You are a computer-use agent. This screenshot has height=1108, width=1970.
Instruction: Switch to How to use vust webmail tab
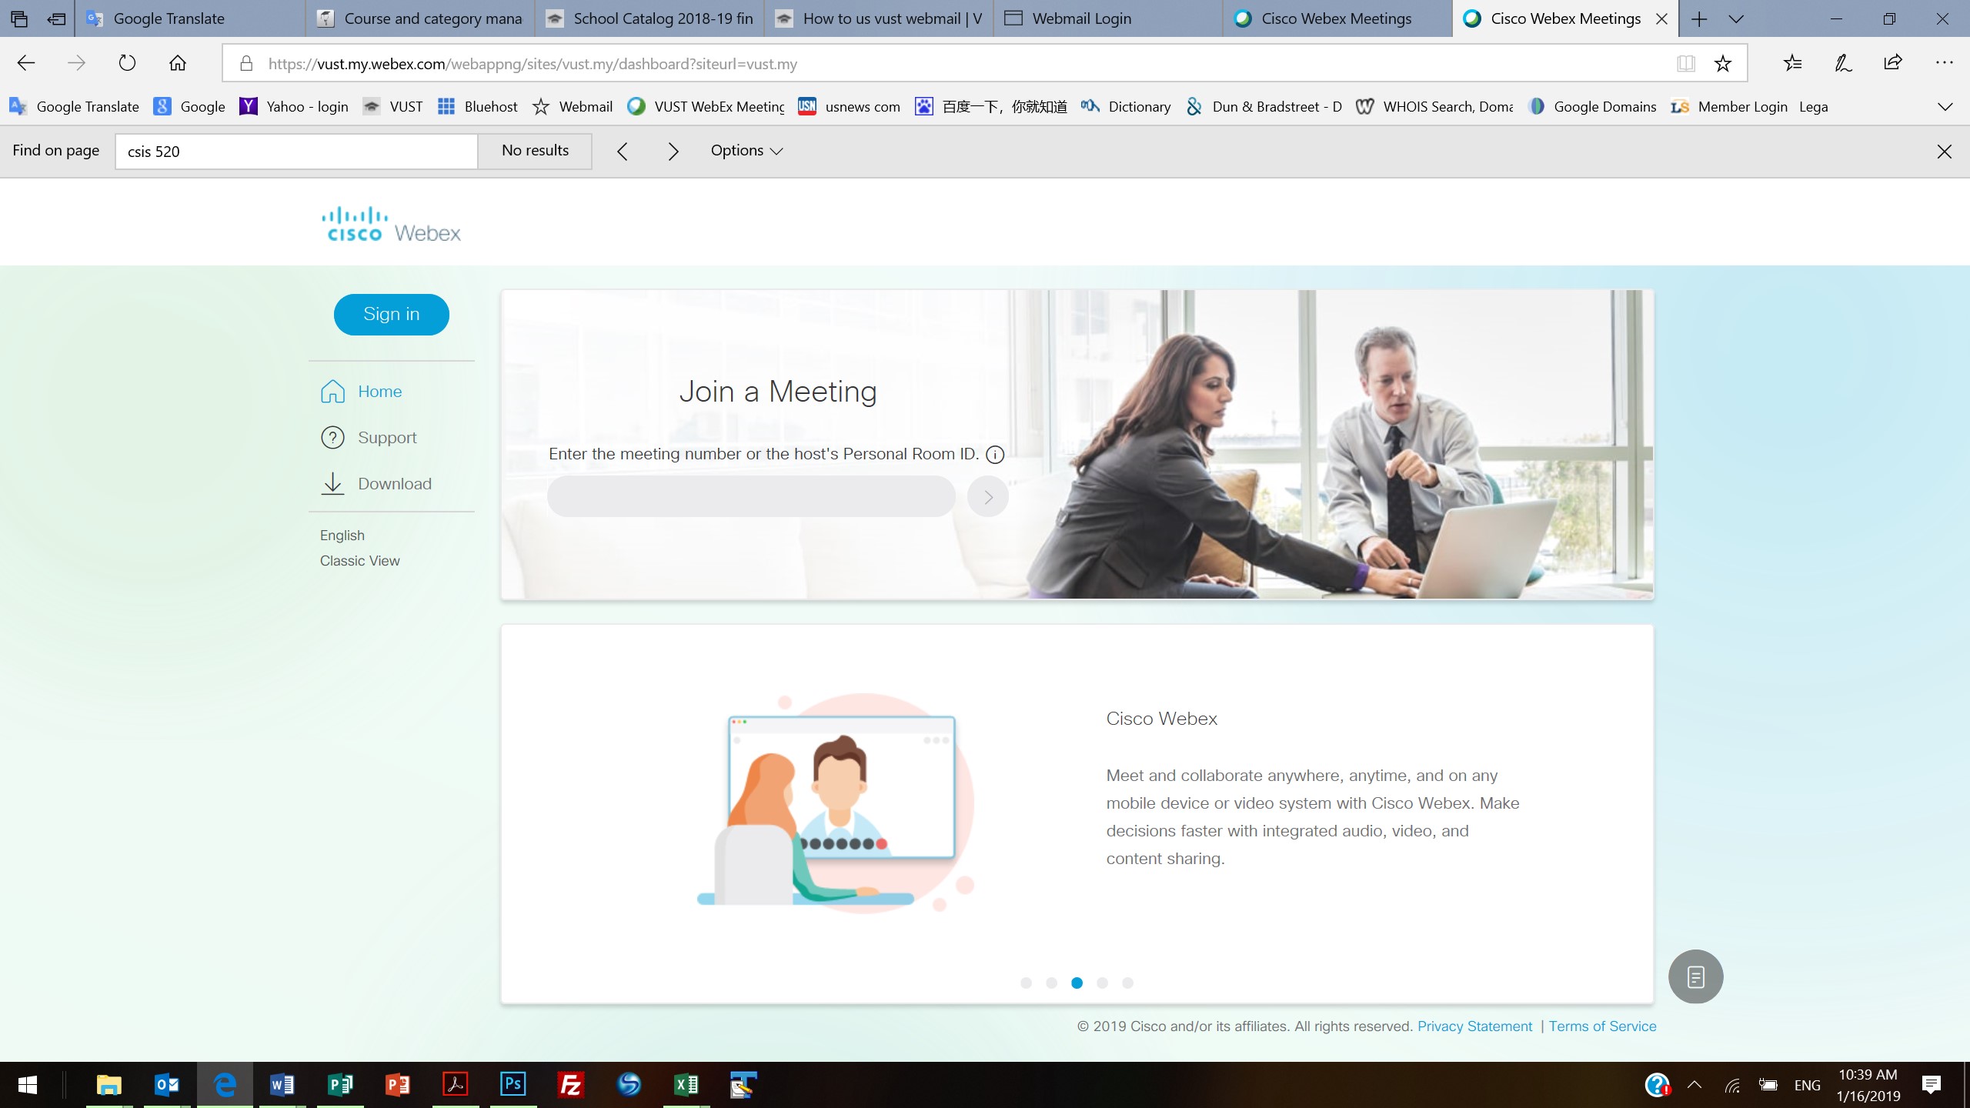879,18
